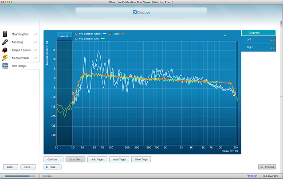Click the low-frequency limit handle at 20 Hz
The image size is (283, 179).
coord(73,93)
